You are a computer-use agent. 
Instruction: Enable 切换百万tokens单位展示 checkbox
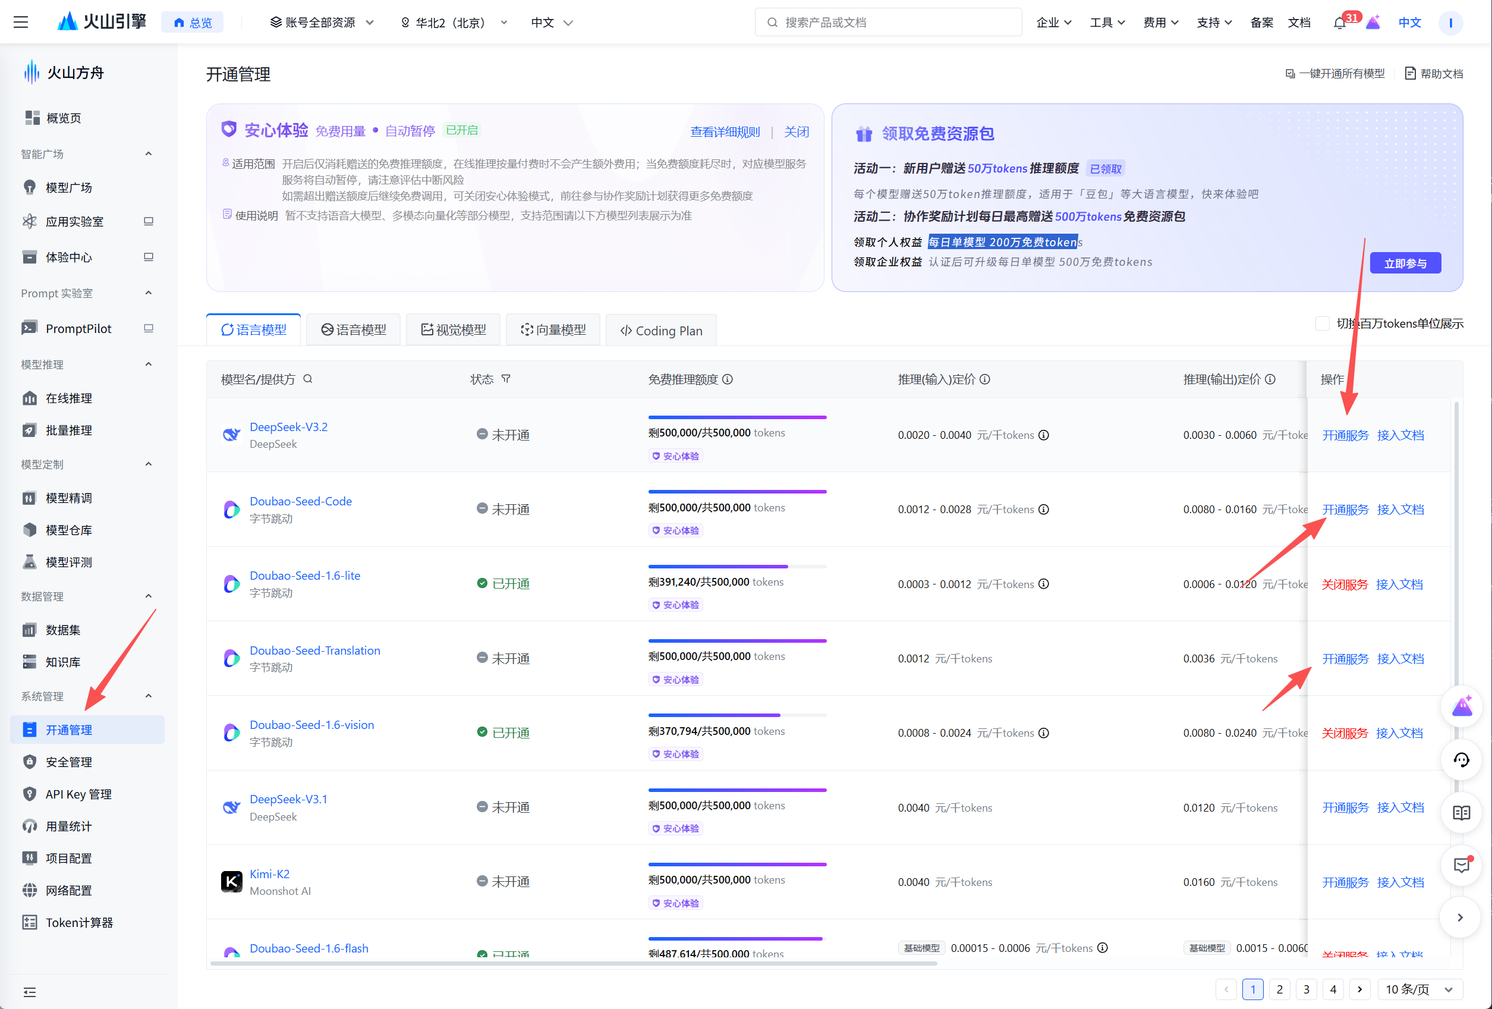tap(1322, 323)
